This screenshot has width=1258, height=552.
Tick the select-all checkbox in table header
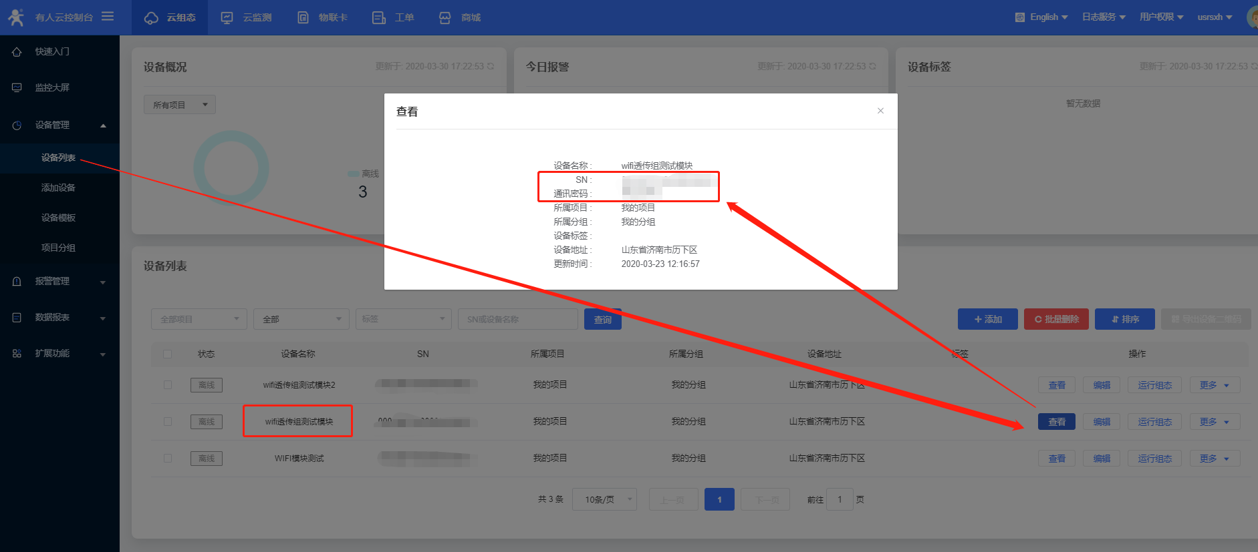[168, 354]
